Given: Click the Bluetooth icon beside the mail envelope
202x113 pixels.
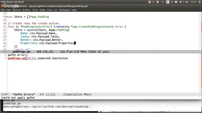Looking at the screenshot, I should pos(172,2).
